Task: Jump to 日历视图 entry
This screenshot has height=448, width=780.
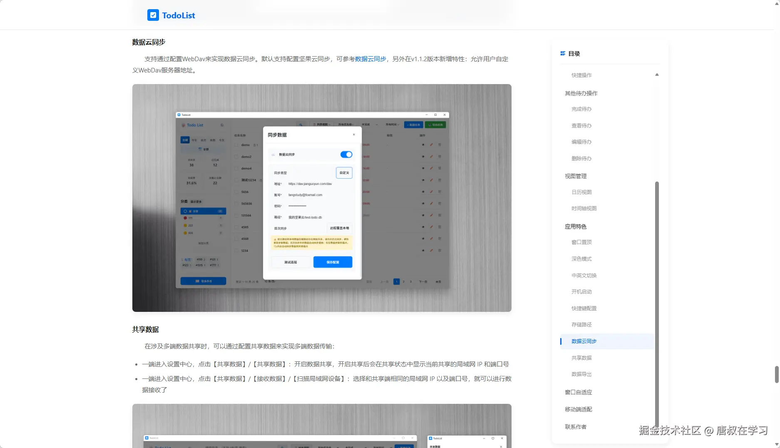Action: click(581, 192)
